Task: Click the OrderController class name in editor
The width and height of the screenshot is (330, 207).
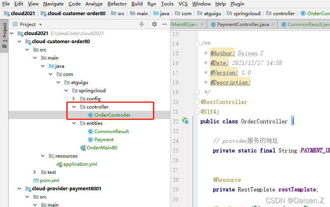Action: click(x=264, y=121)
